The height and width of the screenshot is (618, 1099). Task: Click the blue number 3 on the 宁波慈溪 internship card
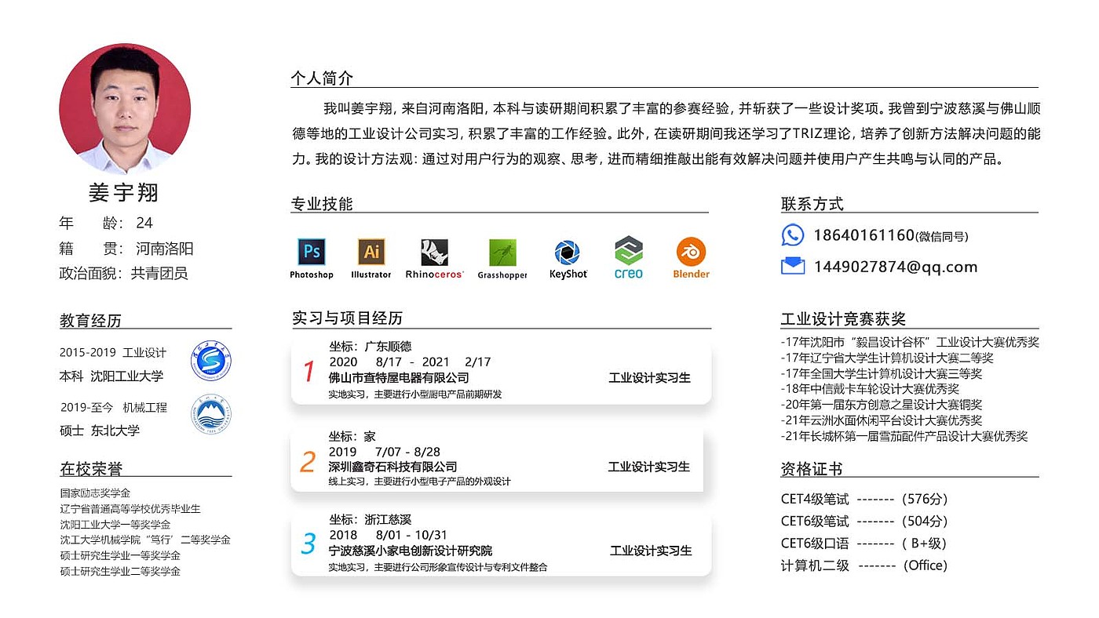(x=309, y=543)
